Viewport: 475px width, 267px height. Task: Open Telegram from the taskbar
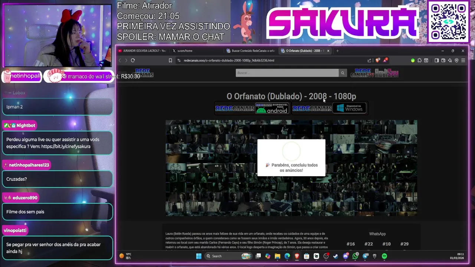(x=365, y=256)
